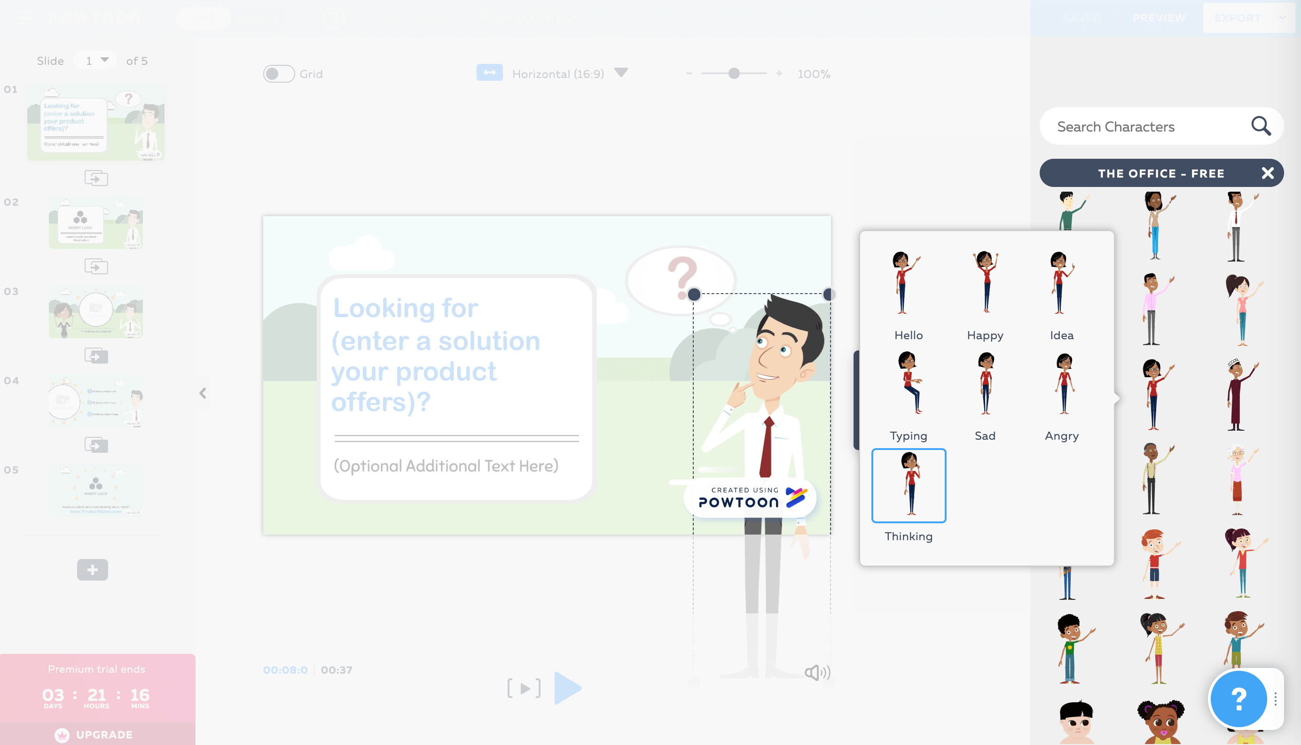This screenshot has height=745, width=1301.
Task: Open the slide number dropdown
Action: pos(95,61)
